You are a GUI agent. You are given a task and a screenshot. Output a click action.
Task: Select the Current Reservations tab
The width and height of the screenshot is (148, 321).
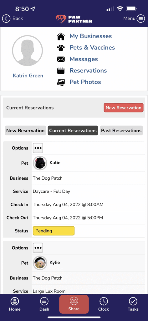(73, 131)
